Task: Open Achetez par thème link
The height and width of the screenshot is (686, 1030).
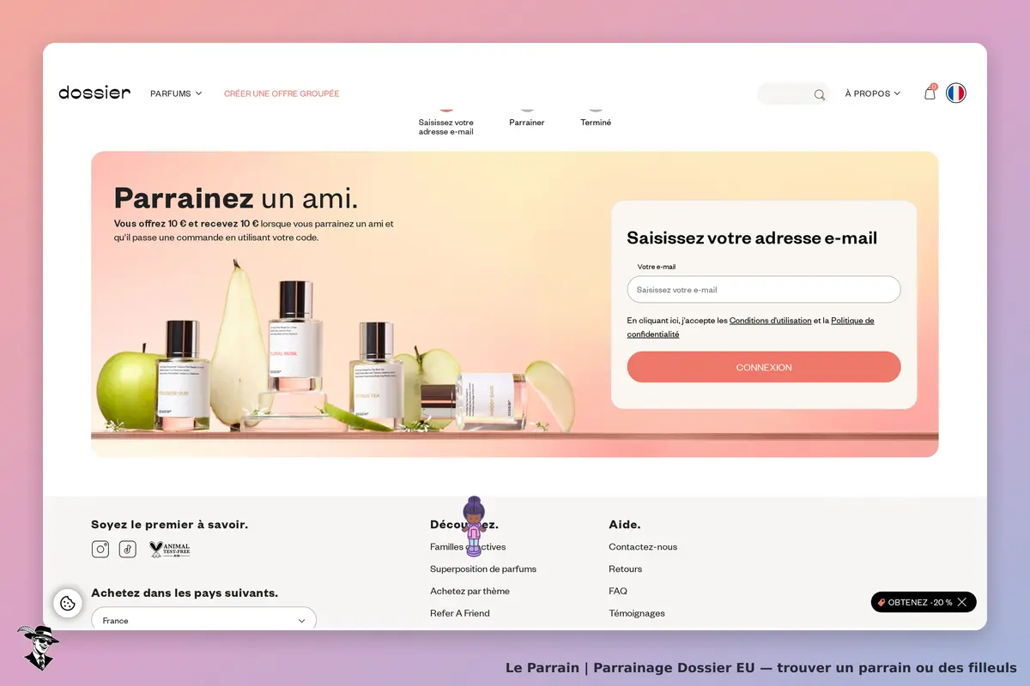Action: [470, 592]
